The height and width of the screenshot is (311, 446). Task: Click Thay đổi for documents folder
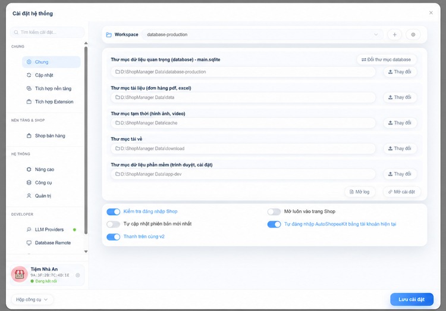(400, 98)
